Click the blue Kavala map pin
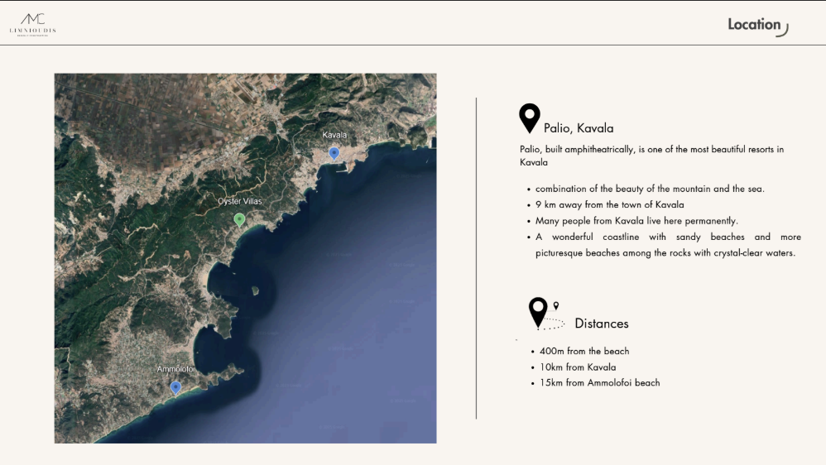 coord(334,153)
